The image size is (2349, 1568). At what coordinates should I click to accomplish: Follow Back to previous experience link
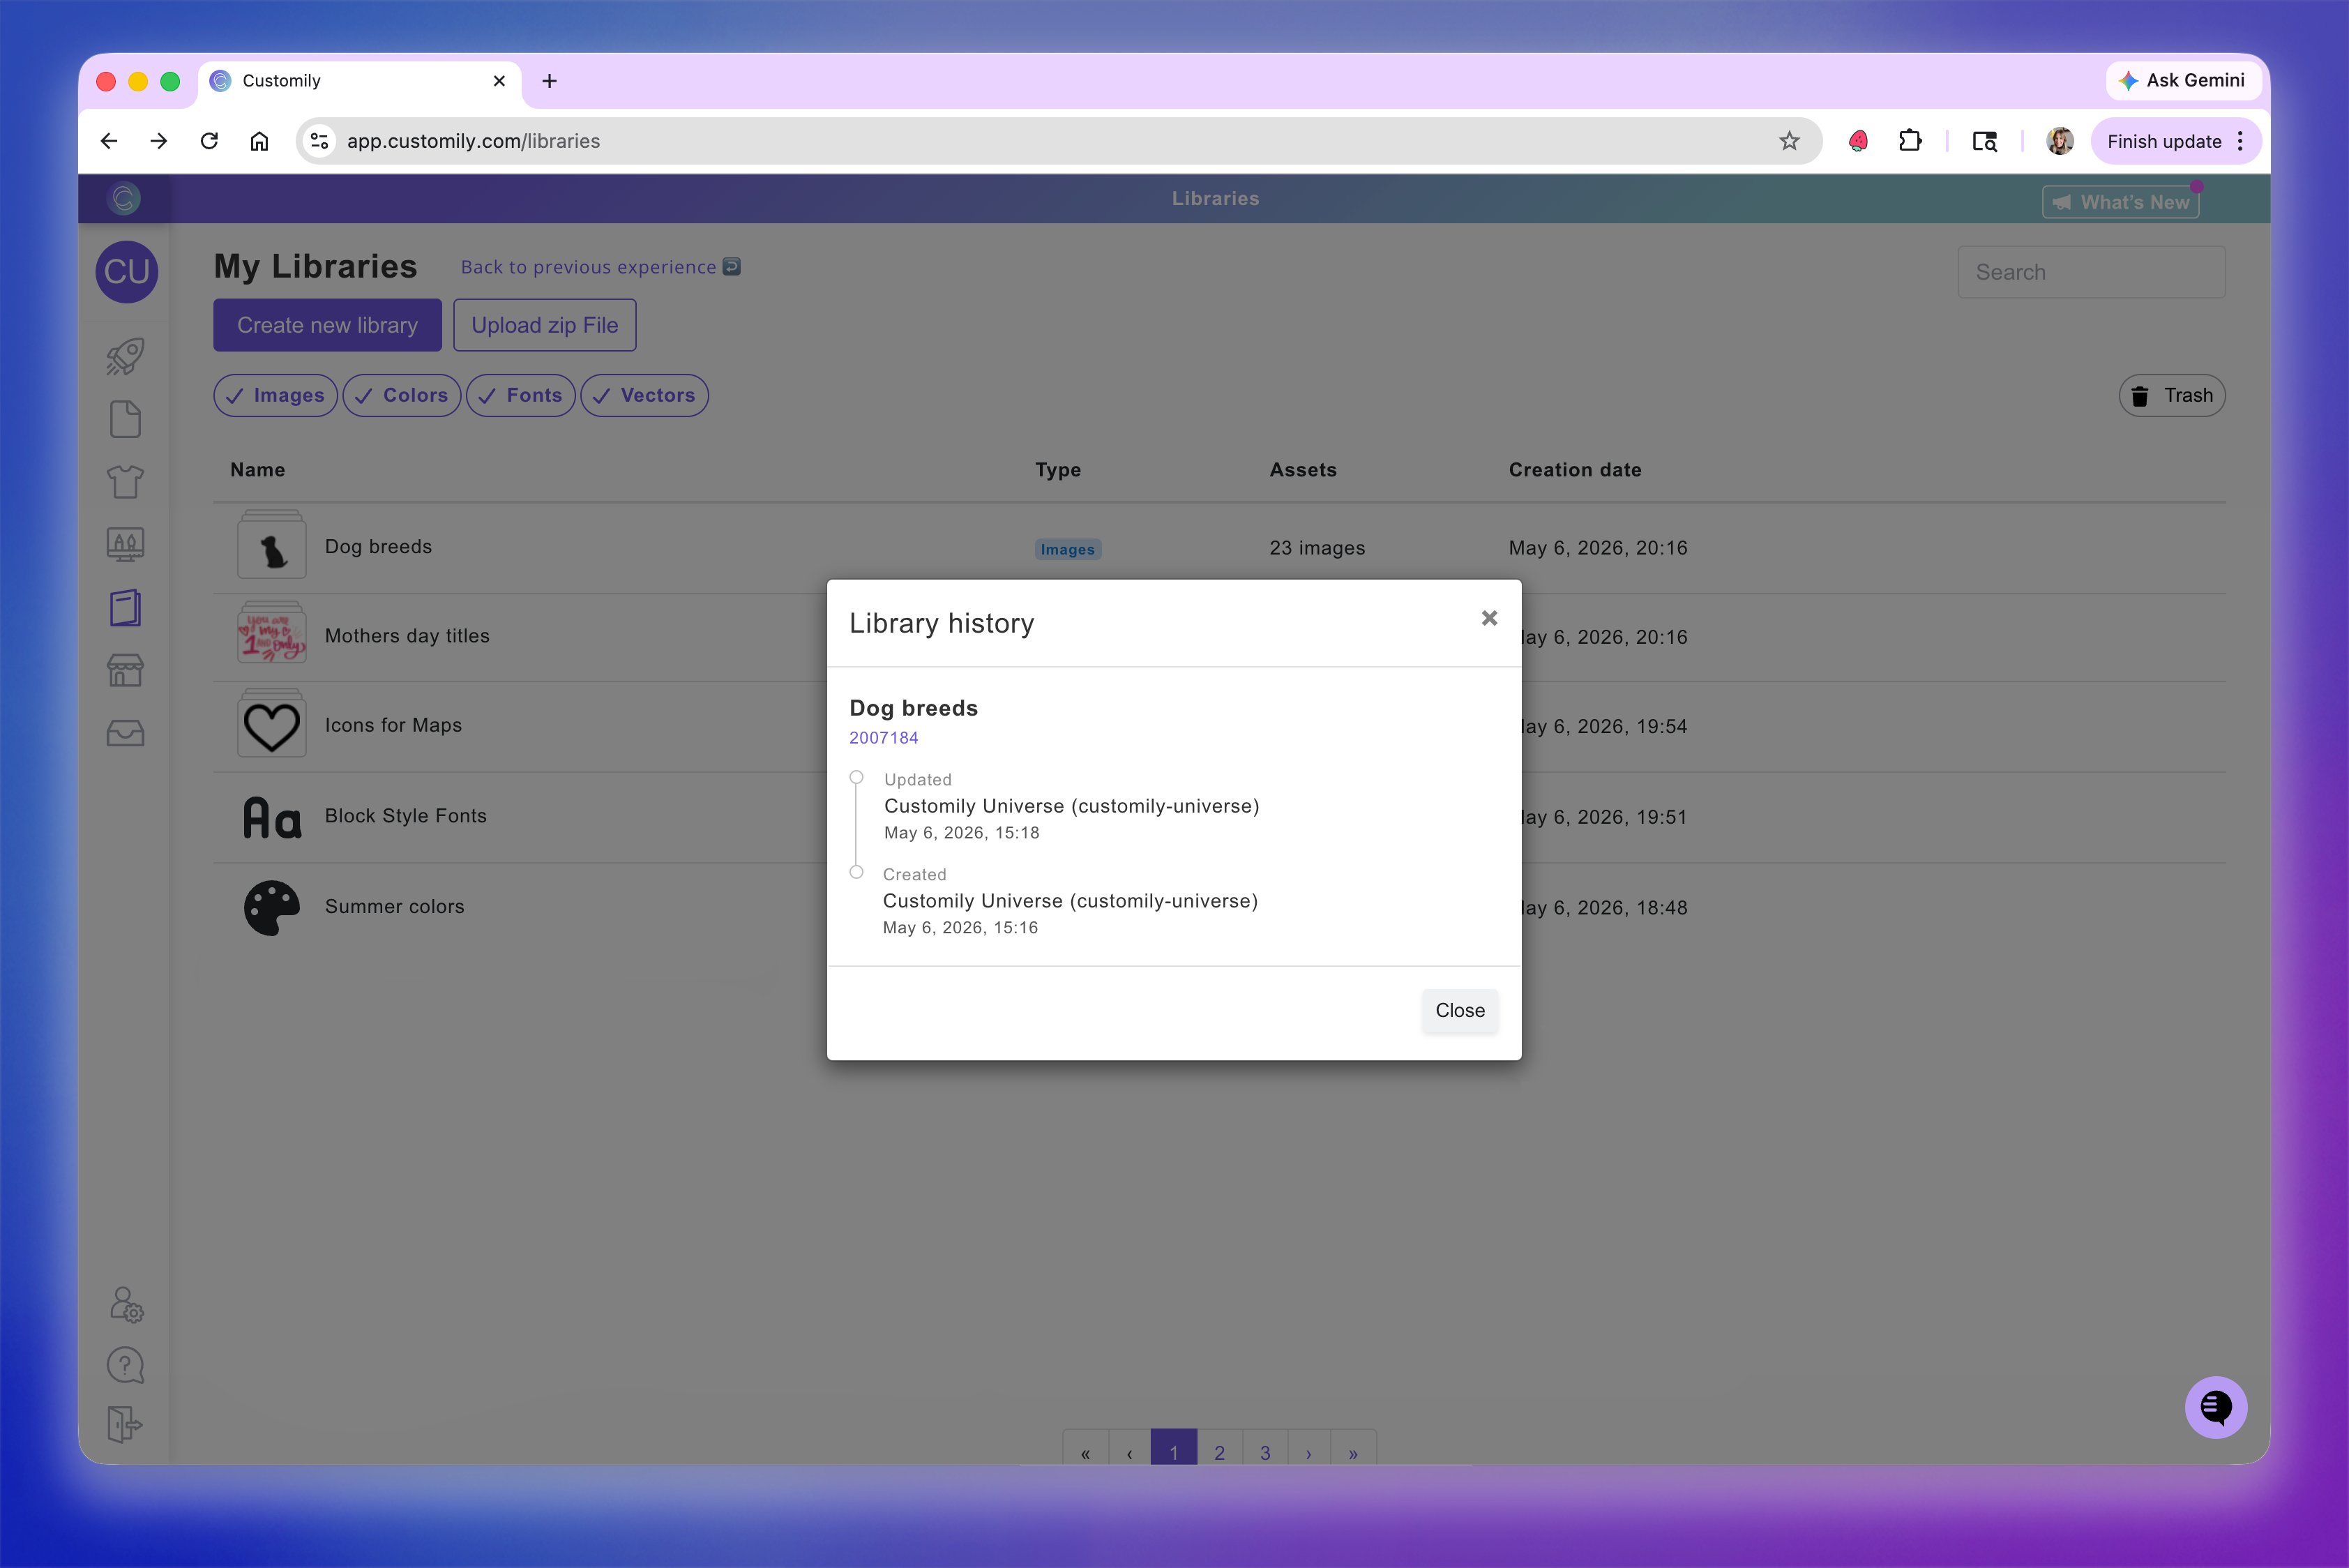click(600, 267)
